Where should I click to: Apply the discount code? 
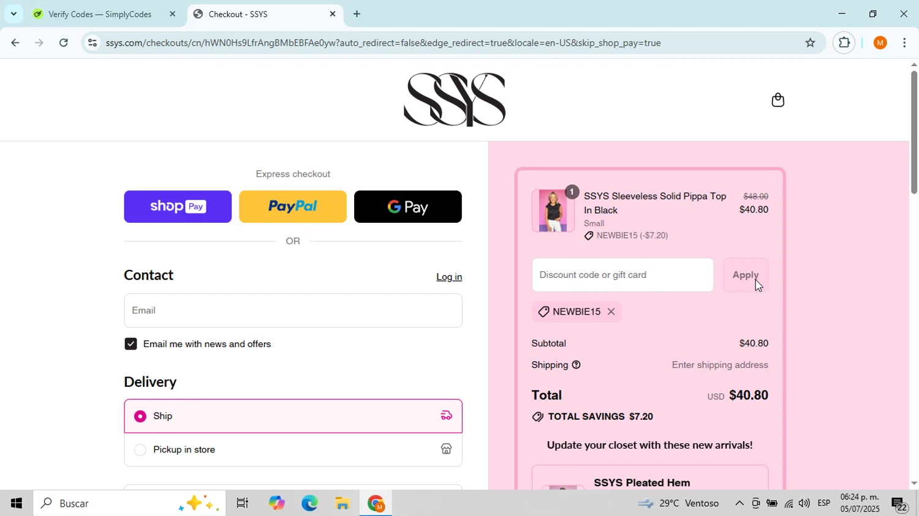pyautogui.click(x=746, y=275)
